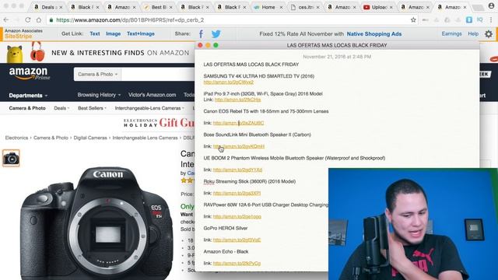This screenshot has height=280, width=498.
Task: Click the Amazon Prime logo
Action: point(30,74)
